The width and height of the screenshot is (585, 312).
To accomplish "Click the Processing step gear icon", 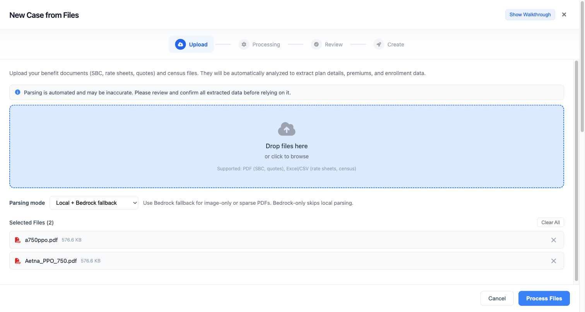I will point(244,45).
